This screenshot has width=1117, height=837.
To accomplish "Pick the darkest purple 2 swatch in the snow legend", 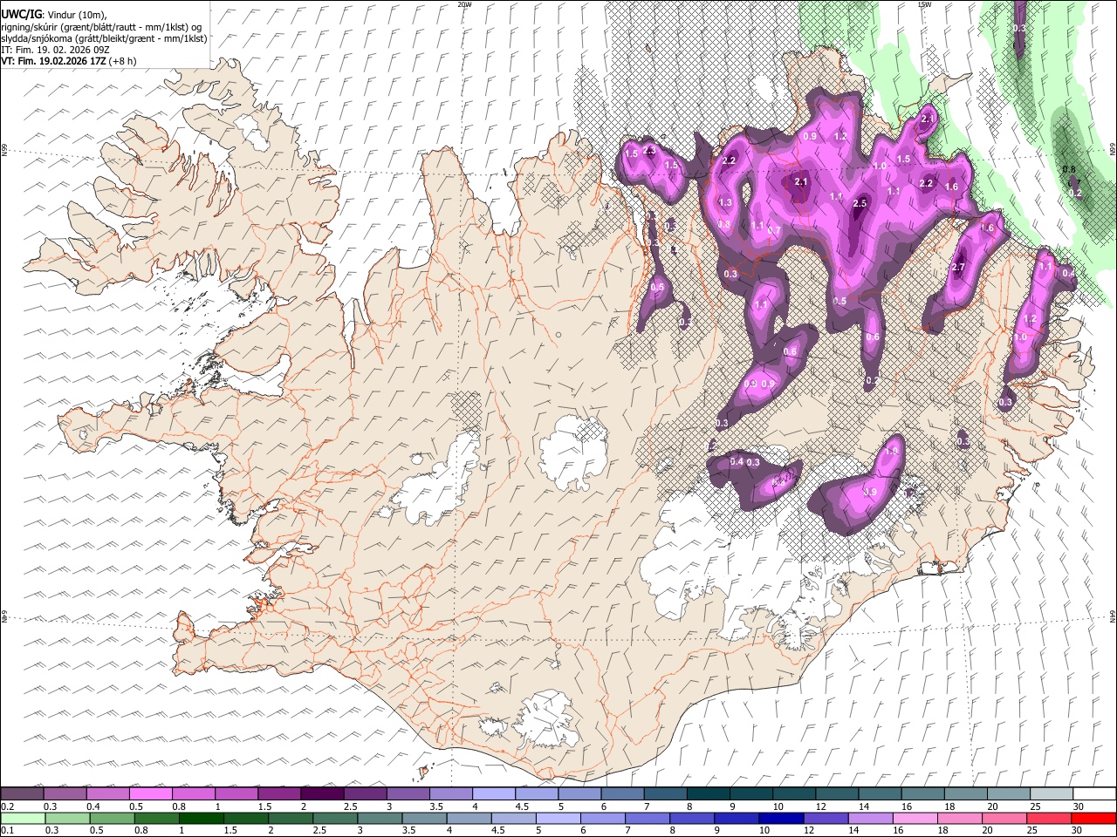I will [x=323, y=794].
